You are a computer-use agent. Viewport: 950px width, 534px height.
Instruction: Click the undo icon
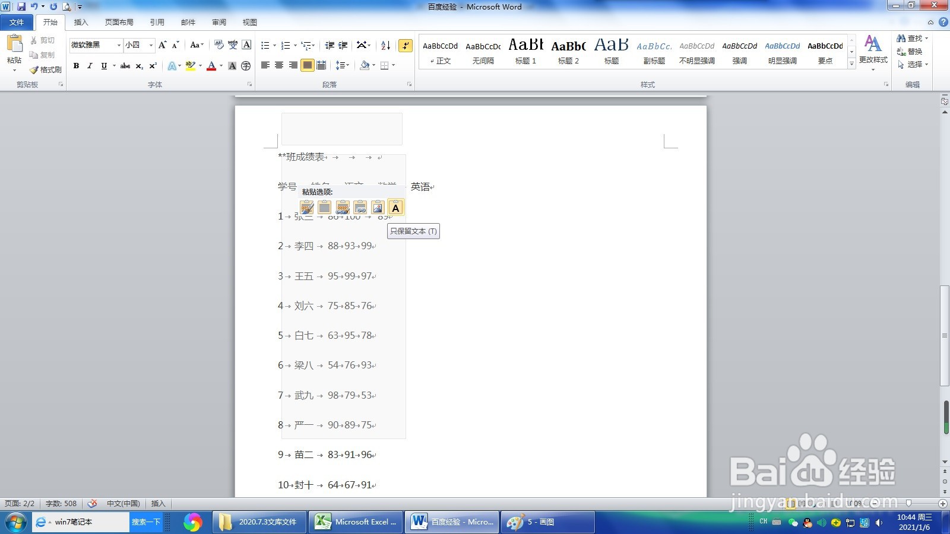point(34,7)
